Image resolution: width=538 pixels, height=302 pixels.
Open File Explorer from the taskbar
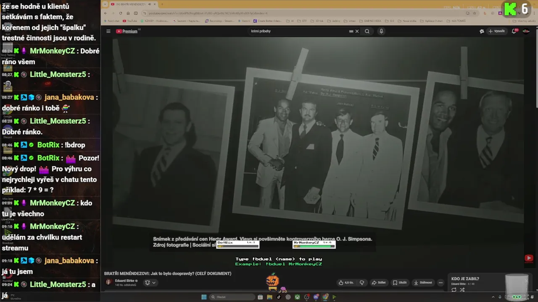click(x=269, y=297)
